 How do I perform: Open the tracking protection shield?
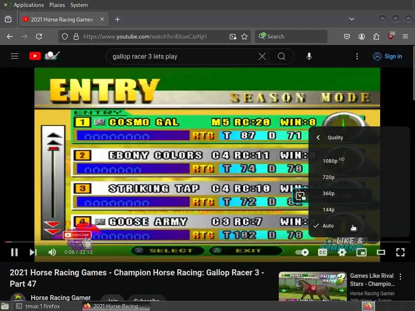(65, 36)
